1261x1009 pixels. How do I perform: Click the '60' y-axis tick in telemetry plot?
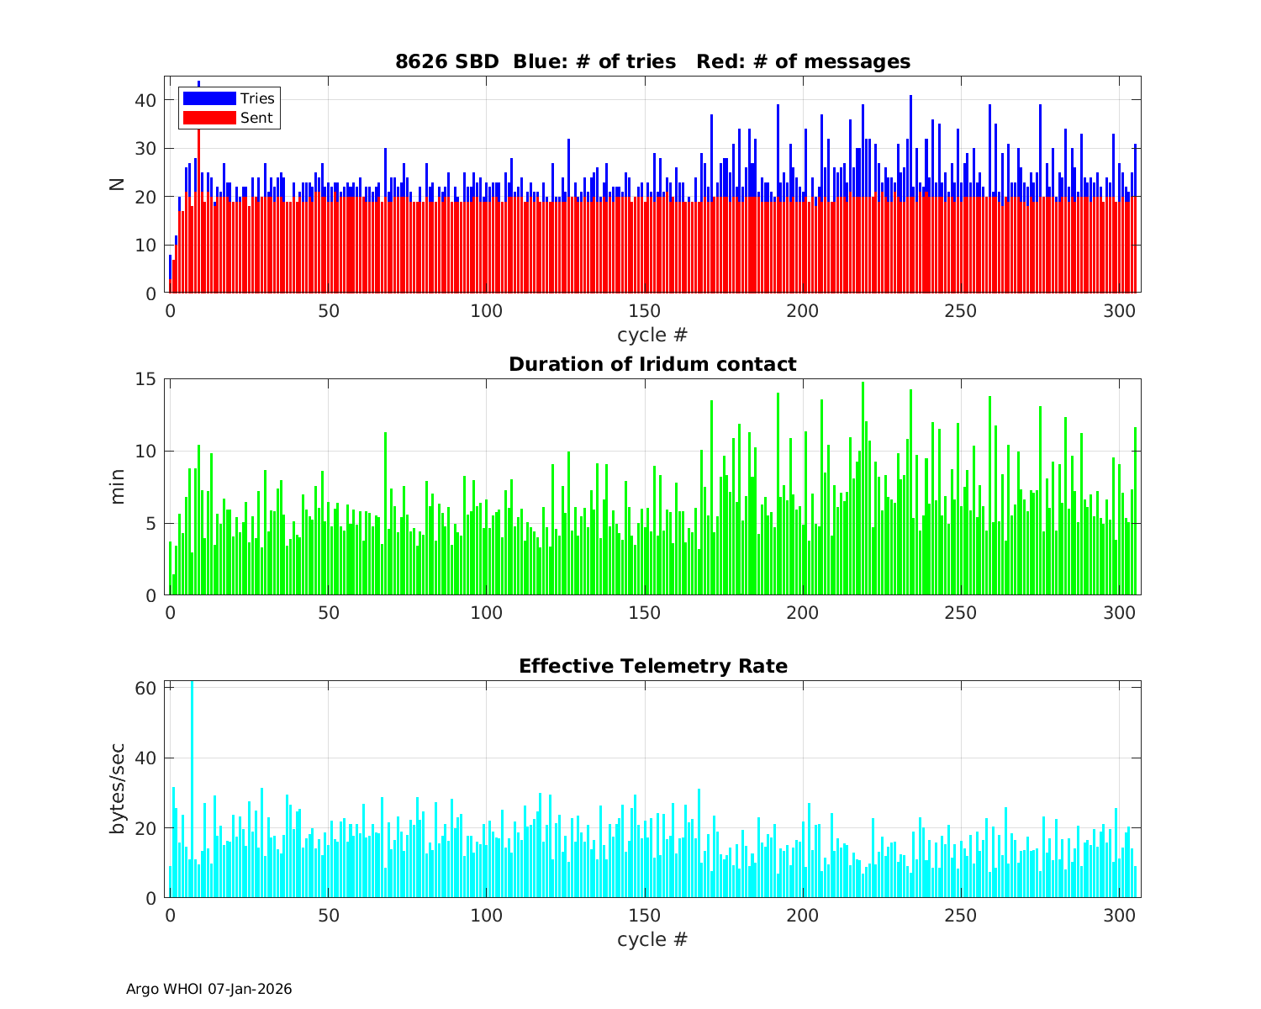click(145, 688)
